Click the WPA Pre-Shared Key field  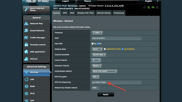pyautogui.click(x=117, y=82)
